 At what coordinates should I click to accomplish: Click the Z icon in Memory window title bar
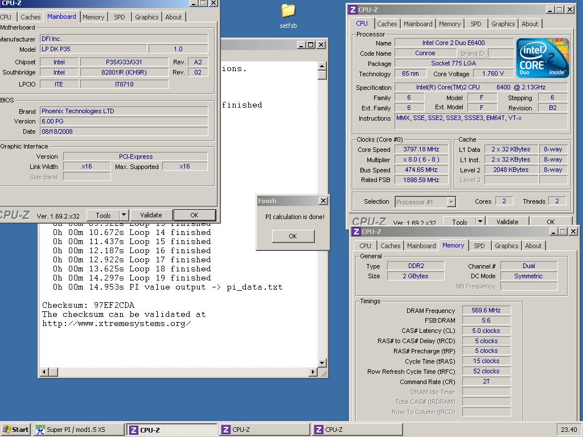coord(356,232)
